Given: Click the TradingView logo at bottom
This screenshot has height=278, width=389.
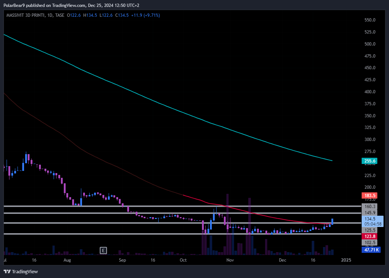Looking at the screenshot, I should click(20, 271).
